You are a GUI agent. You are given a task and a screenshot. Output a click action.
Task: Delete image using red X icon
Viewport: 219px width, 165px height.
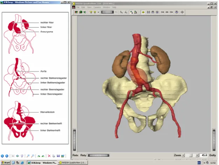coord(49,156)
